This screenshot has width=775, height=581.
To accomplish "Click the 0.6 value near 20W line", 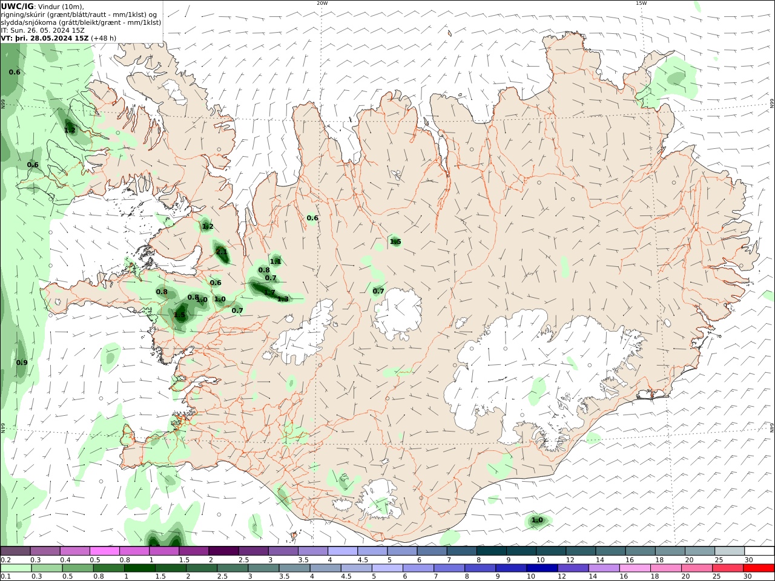I will point(312,218).
